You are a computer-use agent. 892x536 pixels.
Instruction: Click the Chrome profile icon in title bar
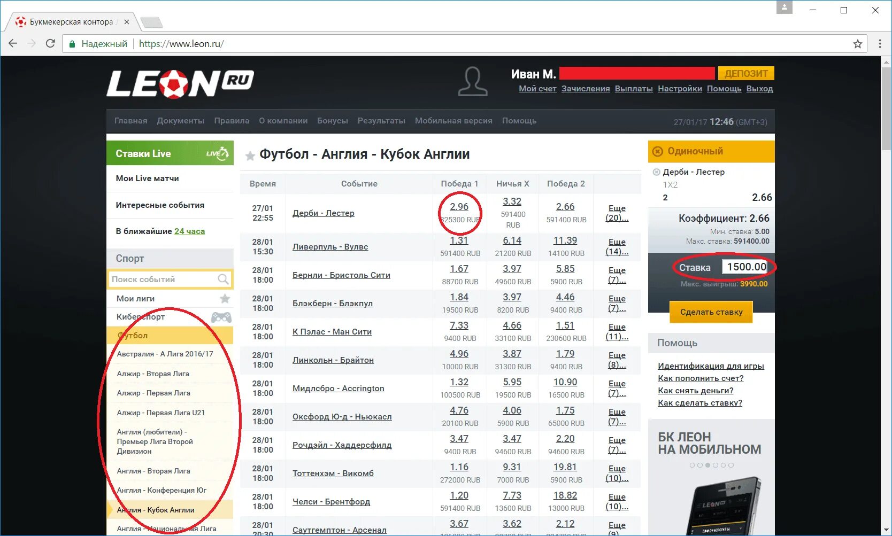(x=785, y=7)
